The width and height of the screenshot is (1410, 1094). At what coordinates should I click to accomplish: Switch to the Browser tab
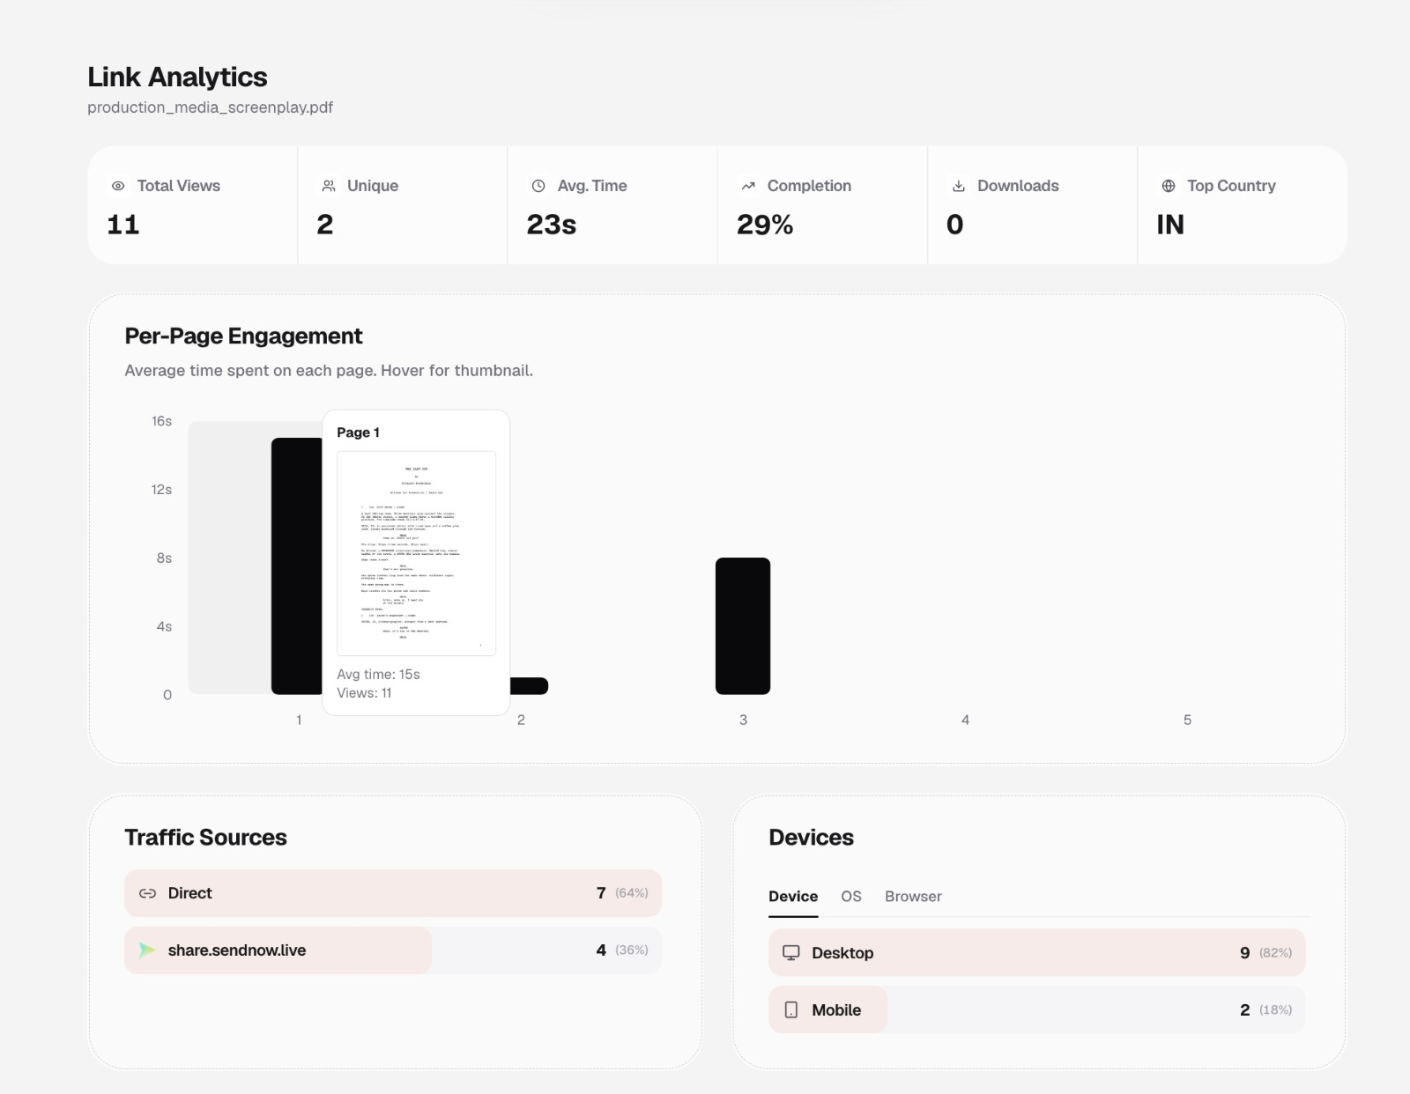point(913,897)
